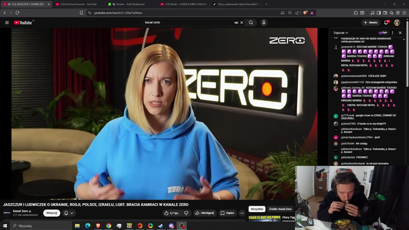
Task: Open Windows Start menu
Action: (x=5, y=226)
